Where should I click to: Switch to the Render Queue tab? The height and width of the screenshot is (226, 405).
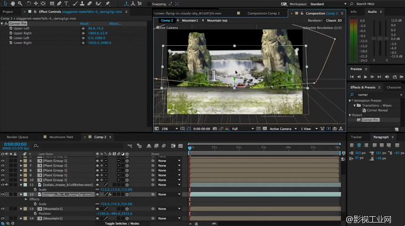(x=17, y=137)
